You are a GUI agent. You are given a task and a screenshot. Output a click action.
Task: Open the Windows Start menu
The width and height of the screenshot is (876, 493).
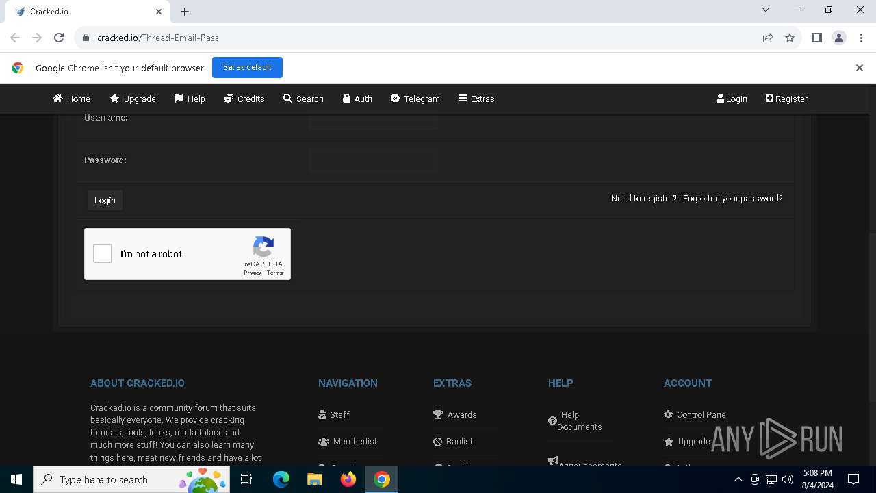(16, 479)
